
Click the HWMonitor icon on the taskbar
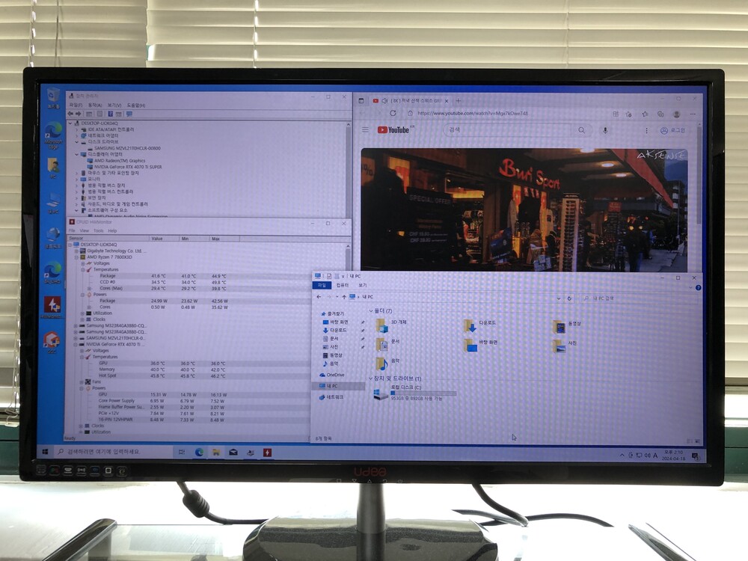267,453
